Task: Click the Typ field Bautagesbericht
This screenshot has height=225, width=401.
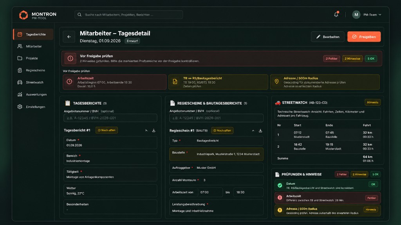Action: click(216, 141)
